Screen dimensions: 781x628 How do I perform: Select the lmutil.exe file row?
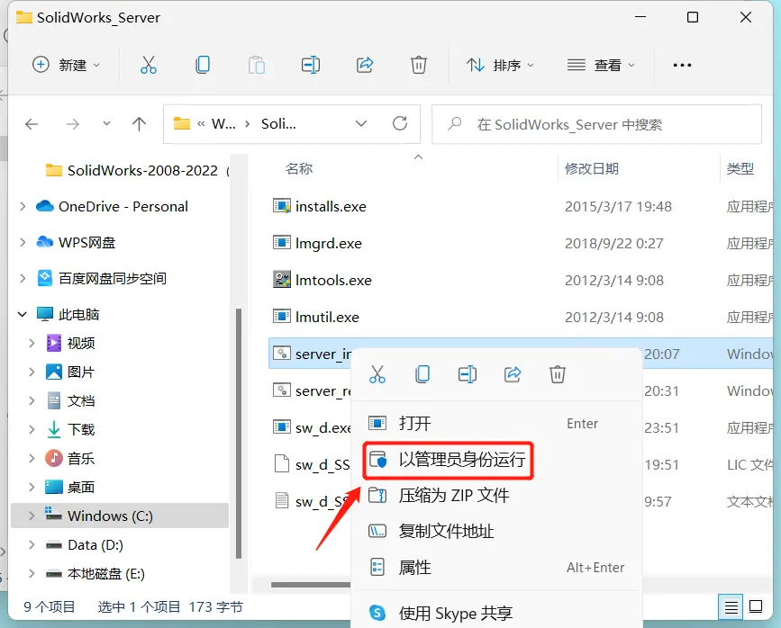(x=521, y=317)
